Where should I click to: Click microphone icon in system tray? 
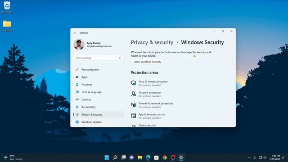tap(255, 157)
